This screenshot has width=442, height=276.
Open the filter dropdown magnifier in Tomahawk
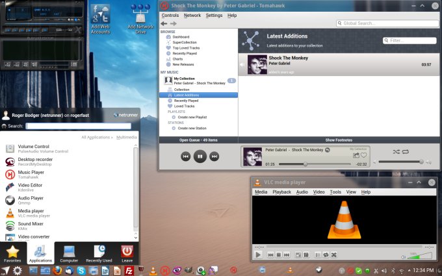387,41
